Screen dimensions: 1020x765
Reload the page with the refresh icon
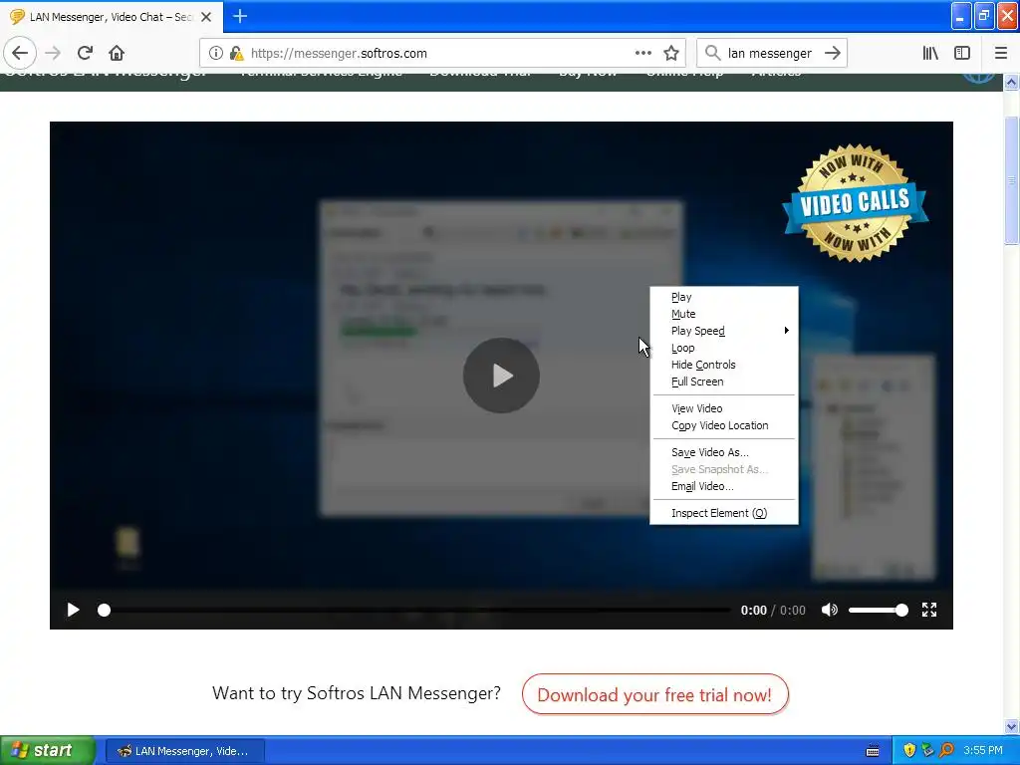coord(86,53)
